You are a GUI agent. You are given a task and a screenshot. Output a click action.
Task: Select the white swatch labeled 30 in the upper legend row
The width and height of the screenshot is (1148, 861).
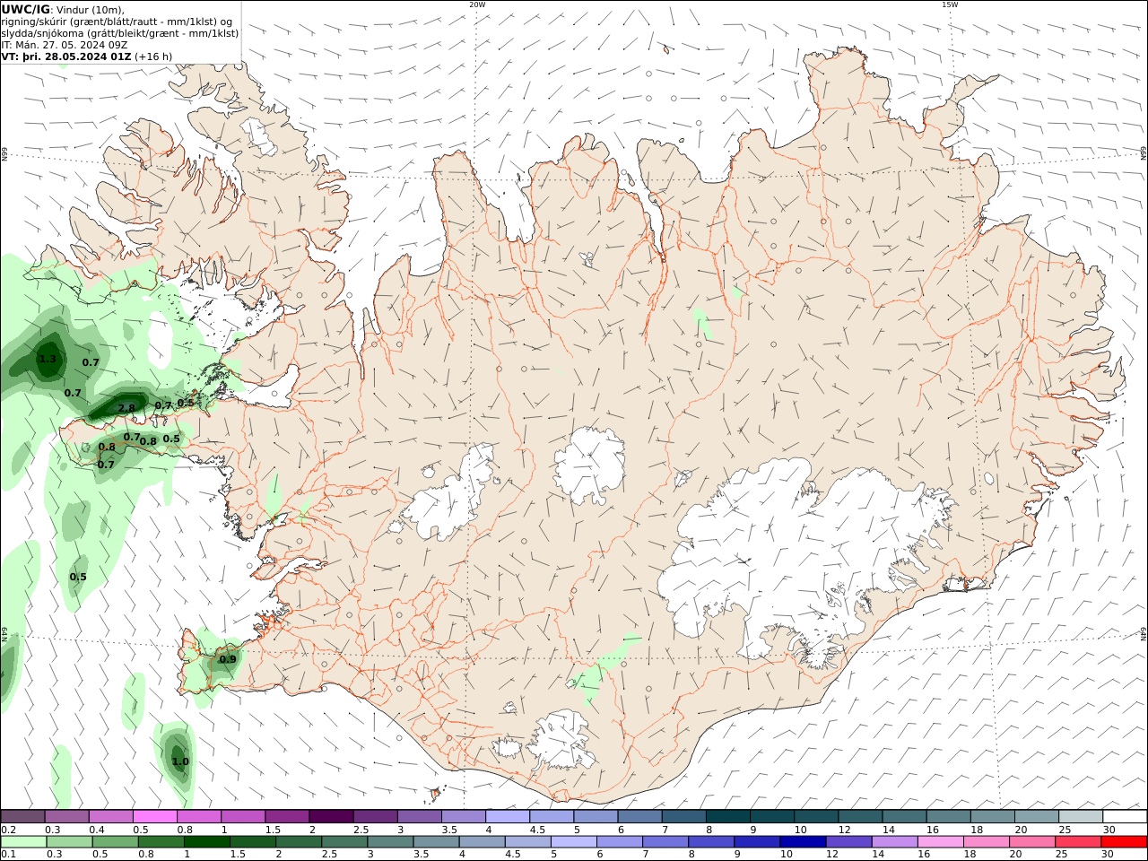[1125, 817]
